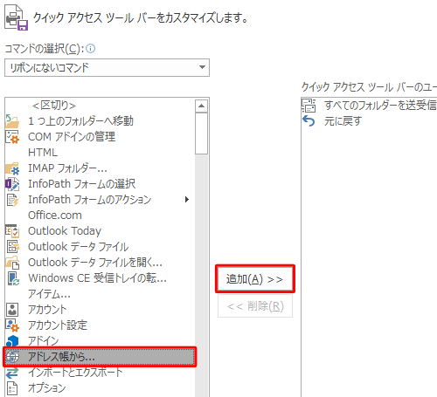
Task: Select the HTML command
Action: click(x=100, y=153)
